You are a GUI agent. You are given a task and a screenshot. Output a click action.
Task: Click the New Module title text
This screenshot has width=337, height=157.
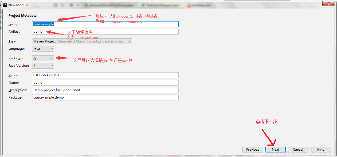pos(18,5)
